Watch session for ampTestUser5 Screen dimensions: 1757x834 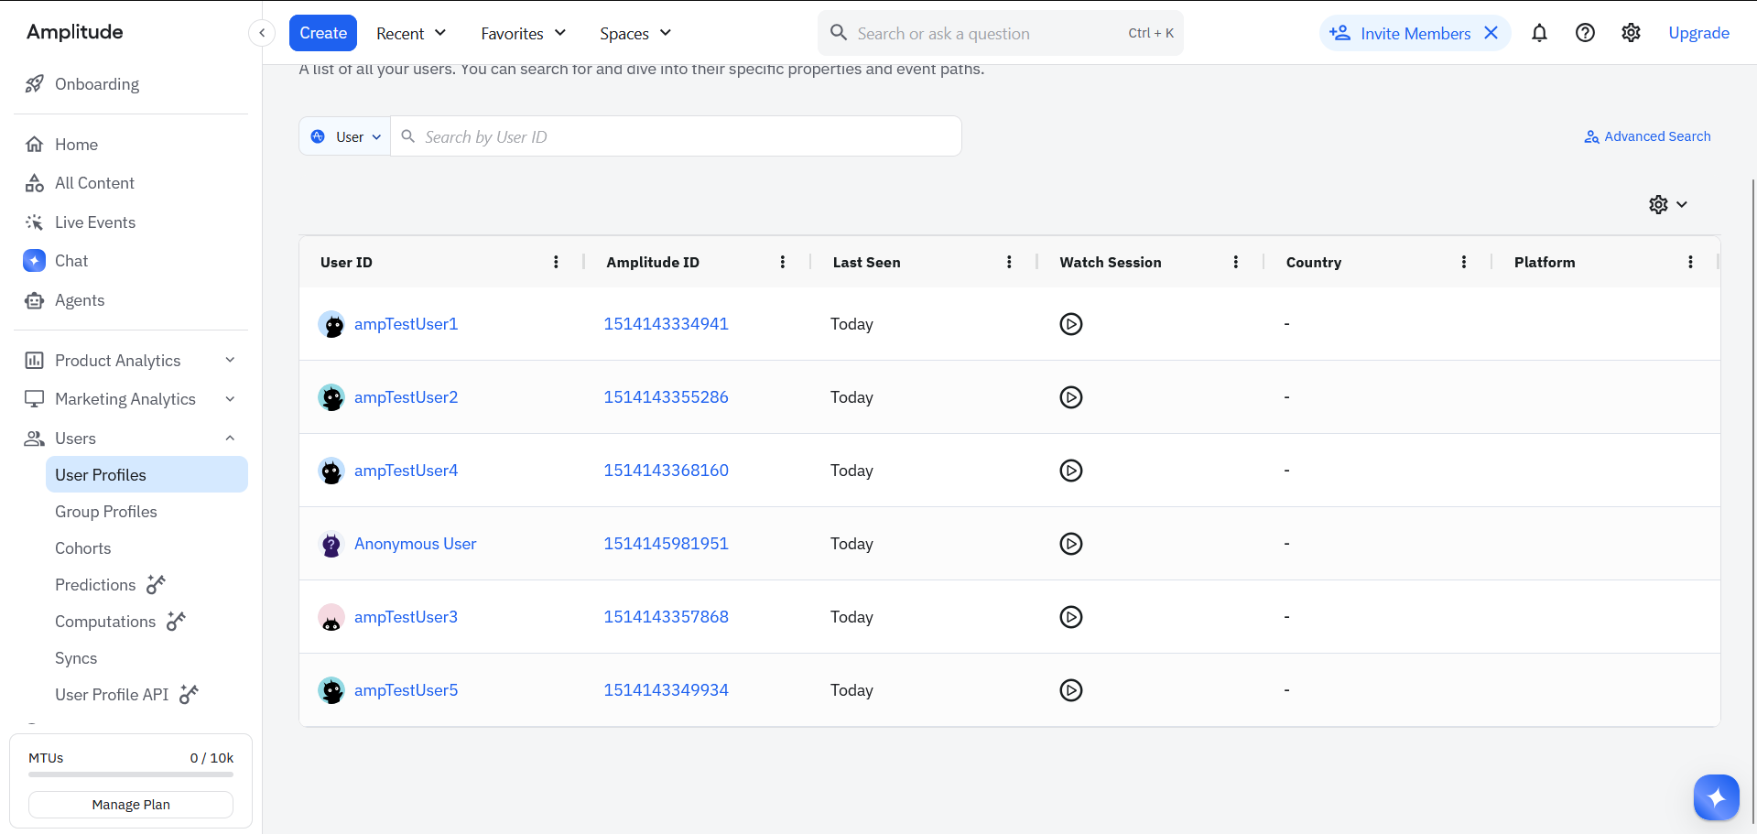[x=1071, y=690]
